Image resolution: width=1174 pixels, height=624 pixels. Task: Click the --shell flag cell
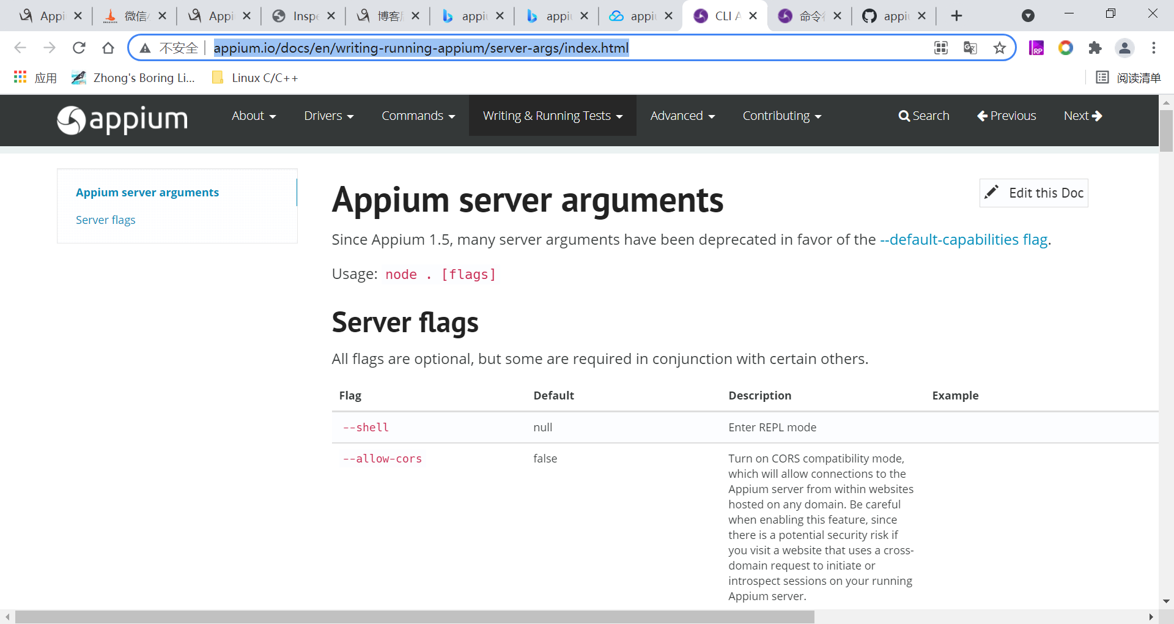point(366,428)
